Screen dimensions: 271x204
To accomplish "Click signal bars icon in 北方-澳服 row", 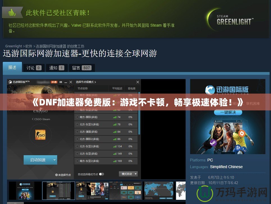I will (115, 132).
